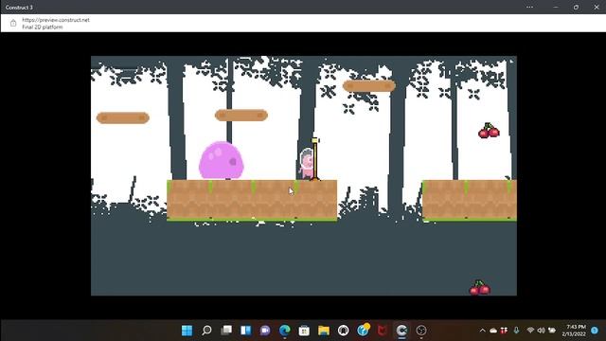Click the middle floating wooden platform
The width and height of the screenshot is (606, 341).
click(241, 115)
